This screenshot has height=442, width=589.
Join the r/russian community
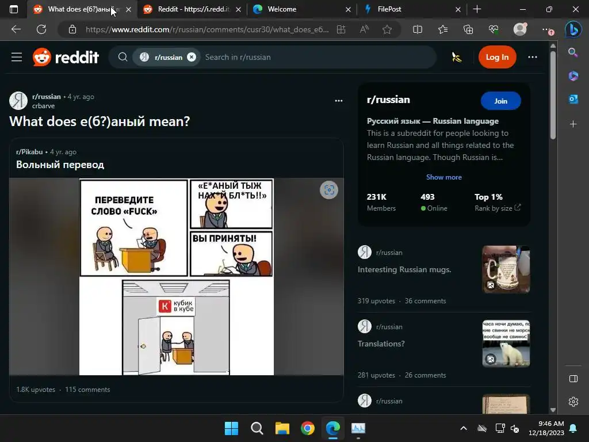[x=500, y=101]
